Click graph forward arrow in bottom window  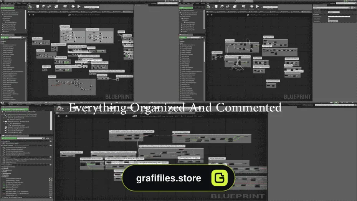(66, 116)
